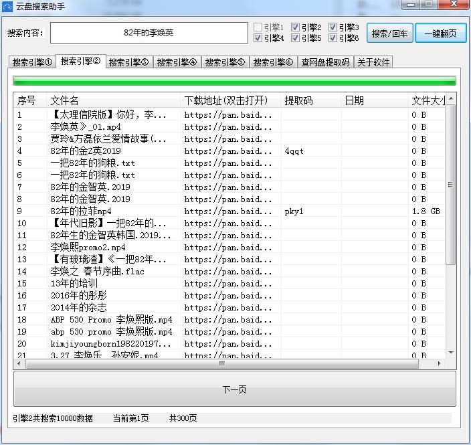Switch to the 搜索引擎⑥ tab
Viewport: 471px width, 445px height.
tap(273, 62)
